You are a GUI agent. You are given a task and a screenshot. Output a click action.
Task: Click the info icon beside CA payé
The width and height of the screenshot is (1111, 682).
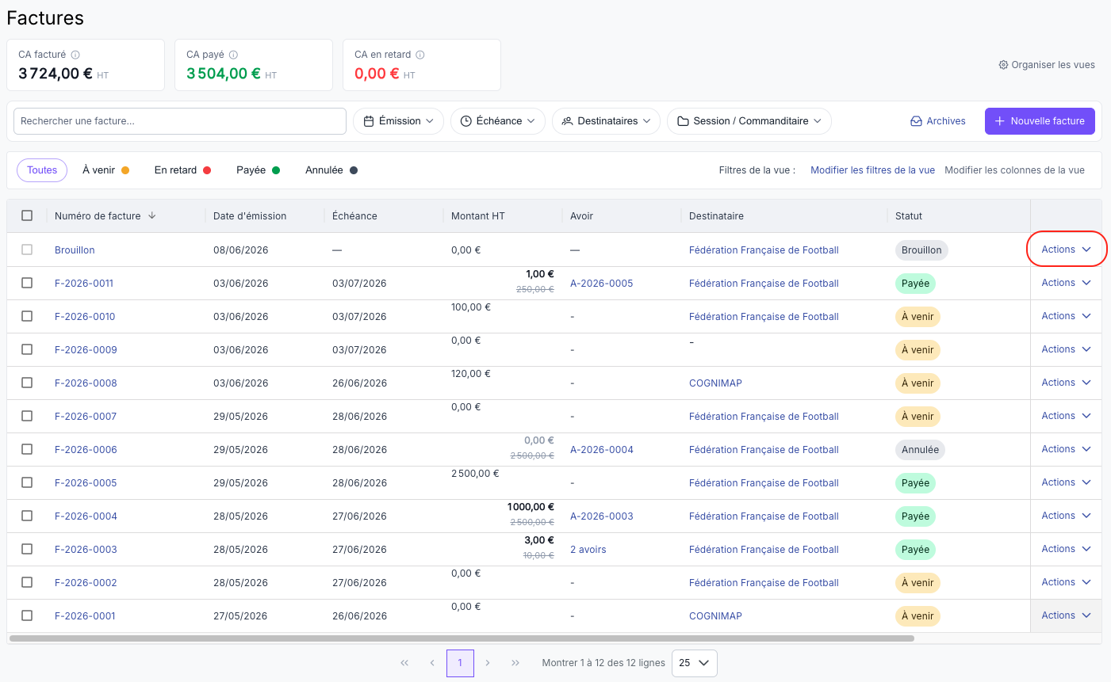[233, 55]
